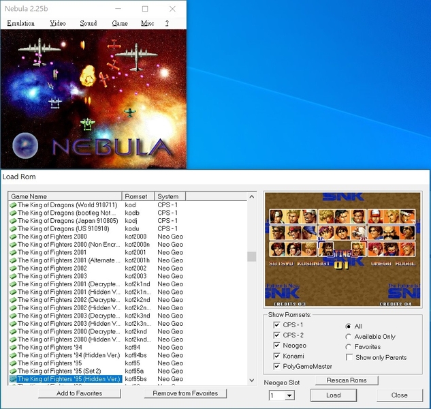This screenshot has height=409, width=431.
Task: Select the All radio button
Action: pyautogui.click(x=348, y=327)
